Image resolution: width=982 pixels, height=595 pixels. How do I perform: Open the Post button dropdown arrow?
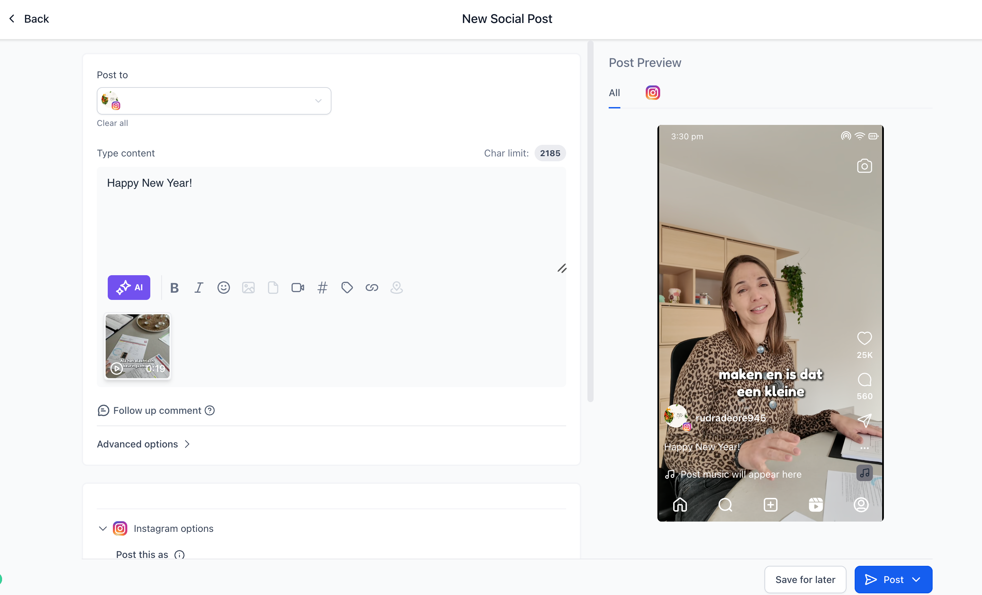916,580
